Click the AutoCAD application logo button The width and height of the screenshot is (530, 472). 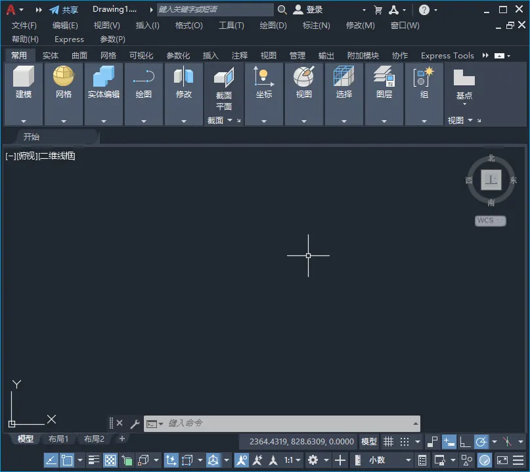[11, 9]
